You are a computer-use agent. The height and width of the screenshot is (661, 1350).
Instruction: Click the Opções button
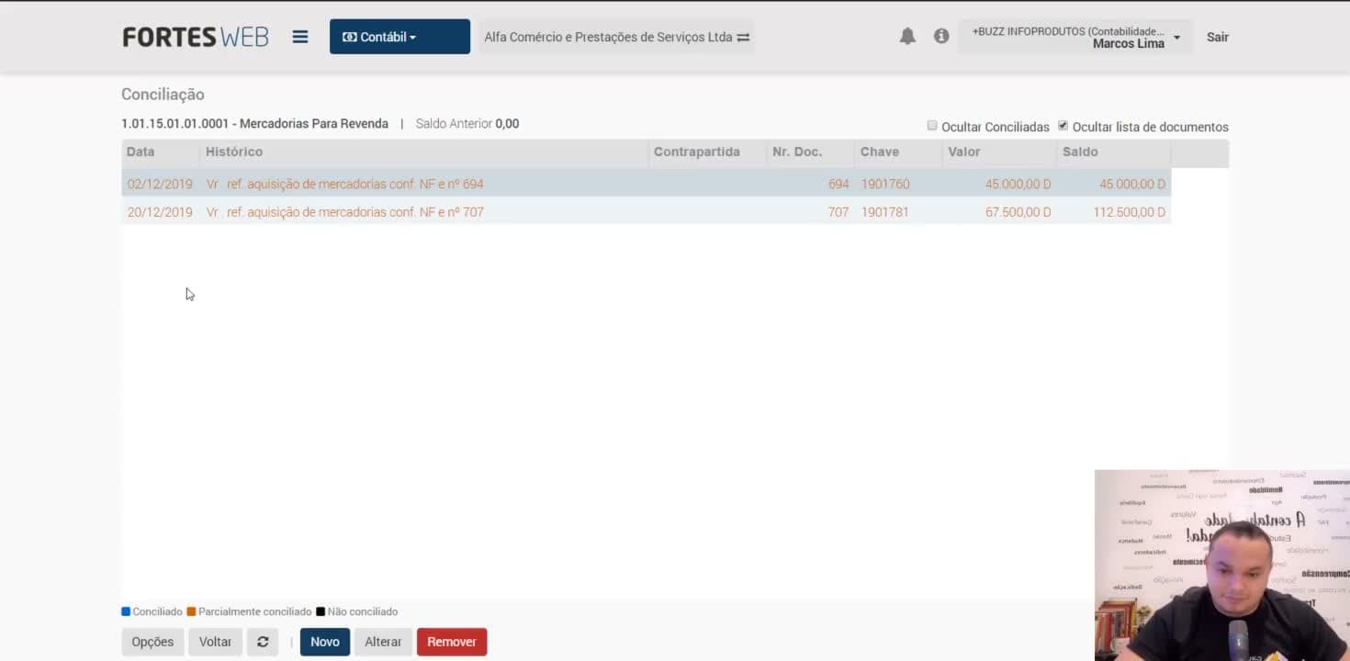pyautogui.click(x=152, y=642)
